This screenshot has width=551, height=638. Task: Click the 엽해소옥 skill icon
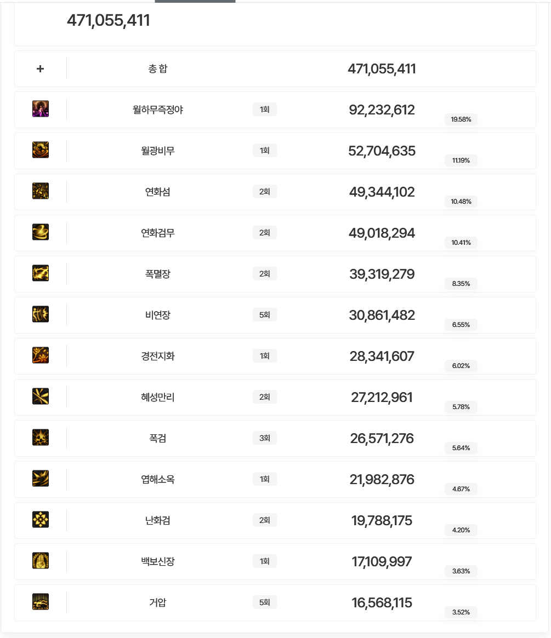41,479
